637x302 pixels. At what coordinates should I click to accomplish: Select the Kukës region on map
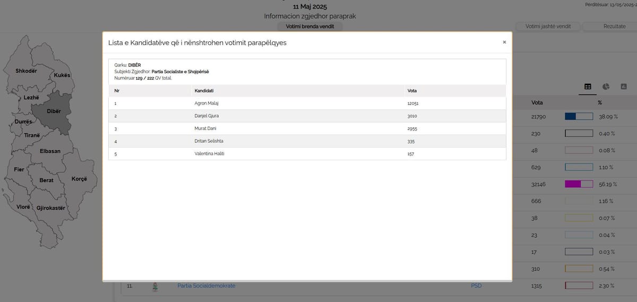62,75
